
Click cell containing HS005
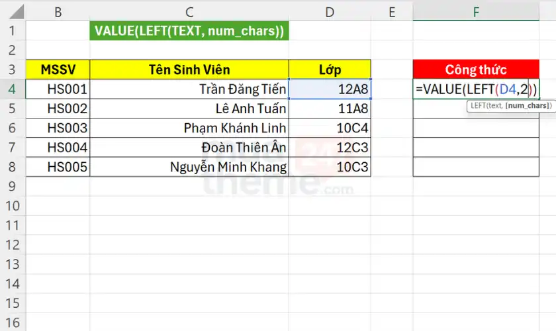(x=58, y=167)
